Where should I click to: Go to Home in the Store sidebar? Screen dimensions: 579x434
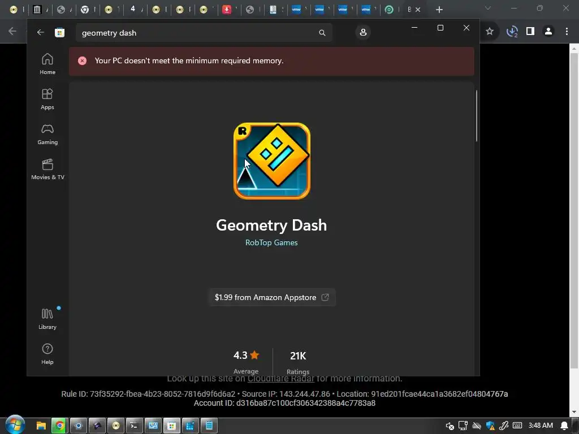pos(47,64)
